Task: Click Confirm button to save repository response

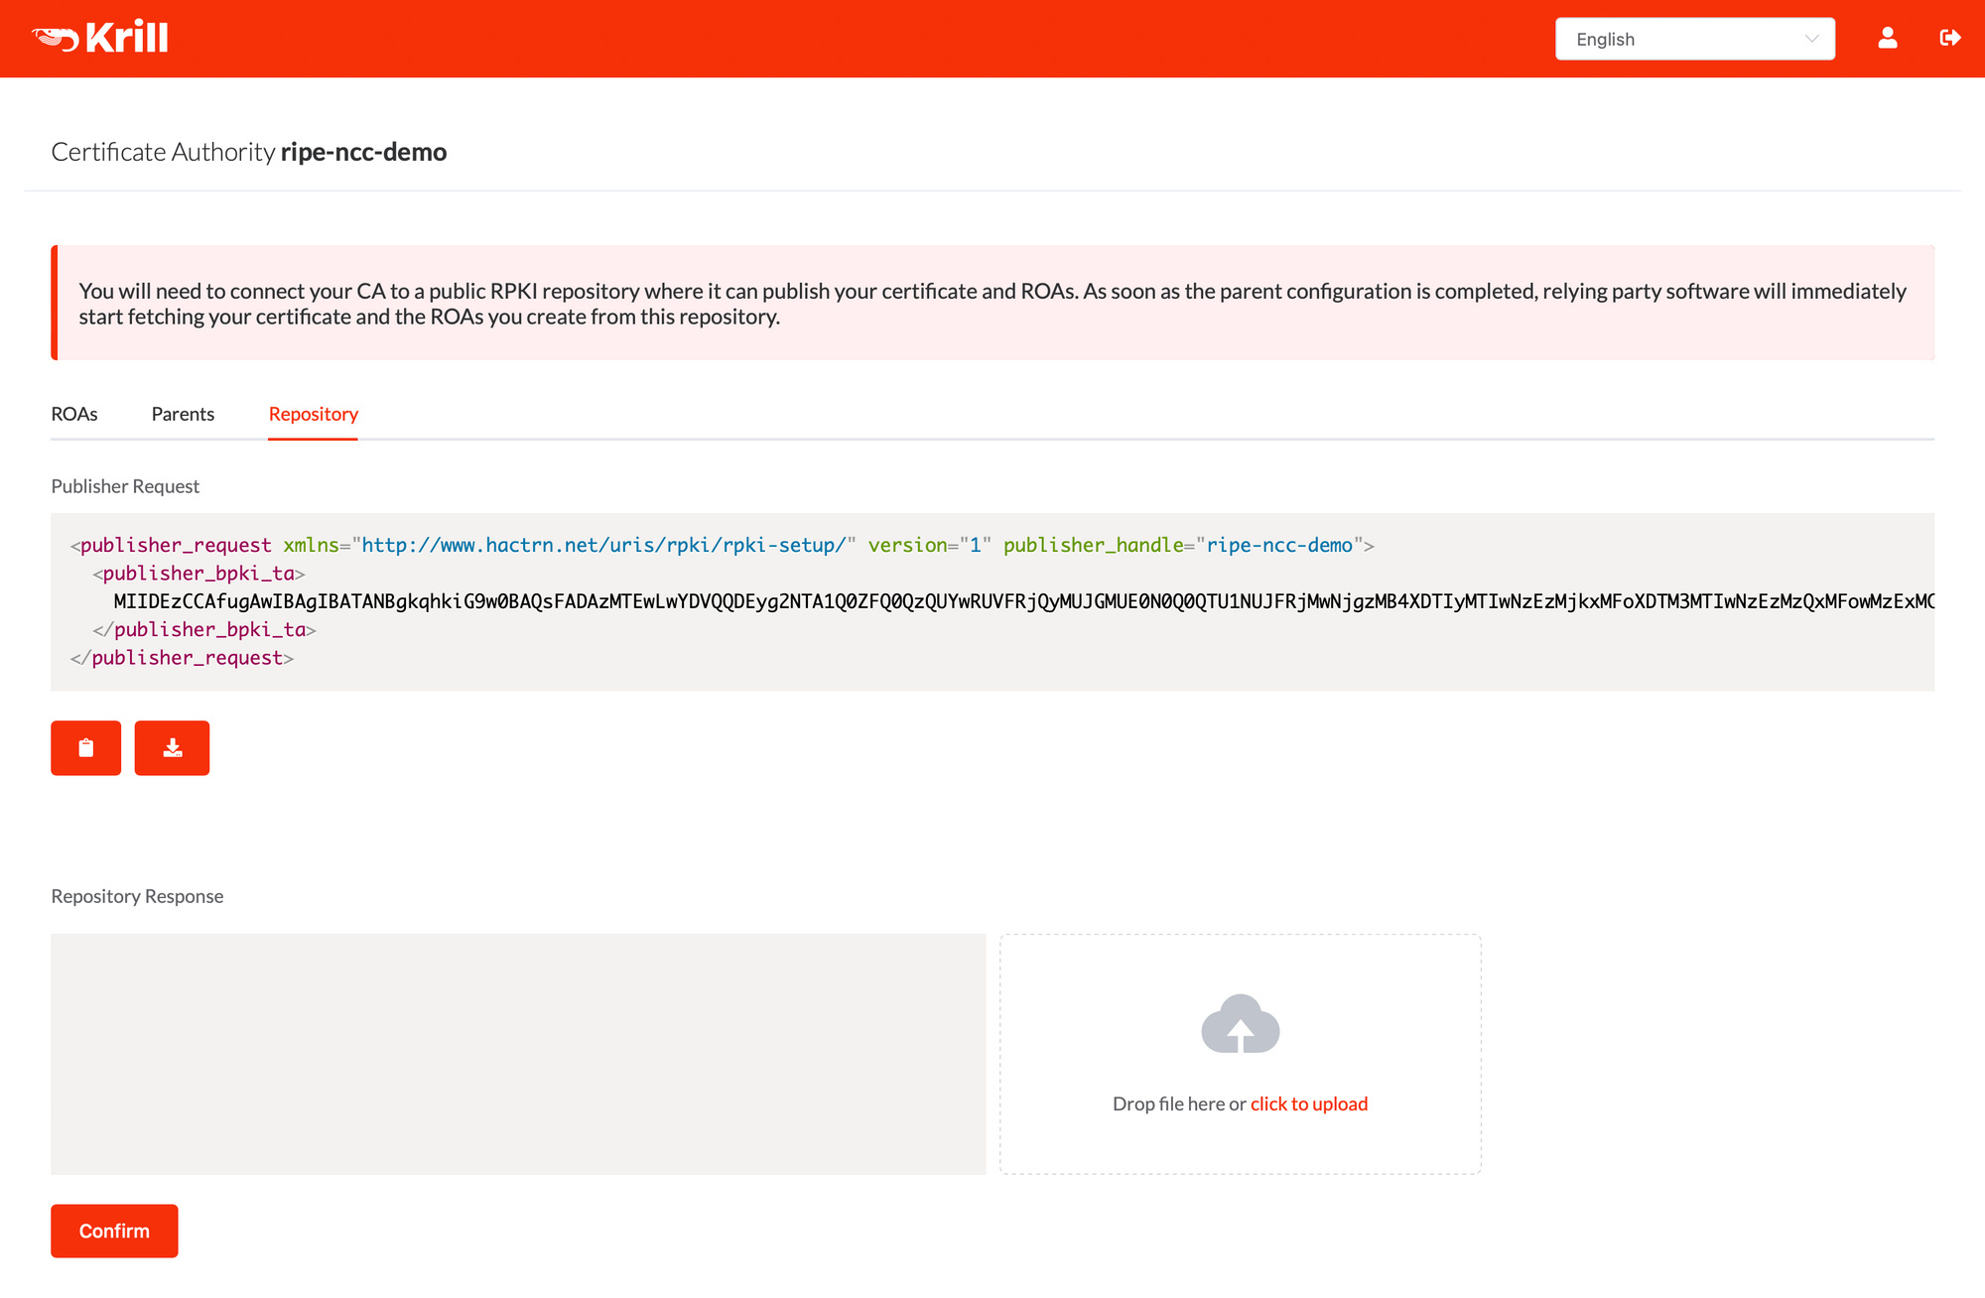Action: click(x=114, y=1230)
